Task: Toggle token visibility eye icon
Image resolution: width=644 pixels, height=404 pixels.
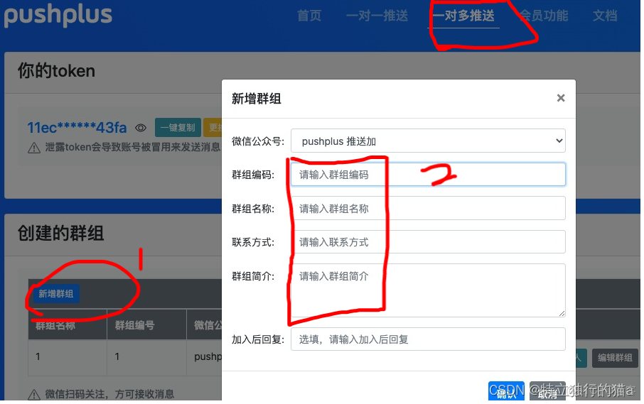Action: (x=141, y=128)
